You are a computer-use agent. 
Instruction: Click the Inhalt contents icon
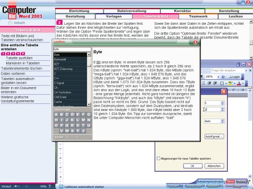(10, 23)
